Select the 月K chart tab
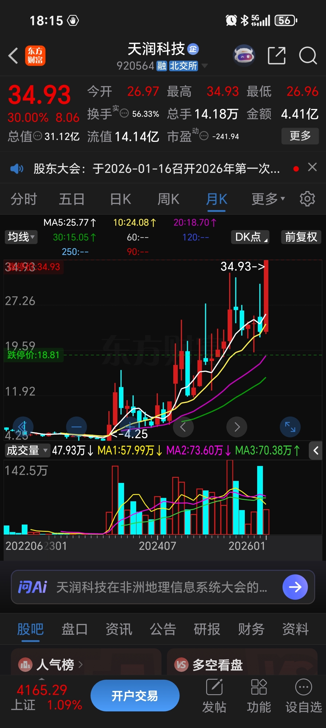Image resolution: width=326 pixels, height=728 pixels. point(216,199)
